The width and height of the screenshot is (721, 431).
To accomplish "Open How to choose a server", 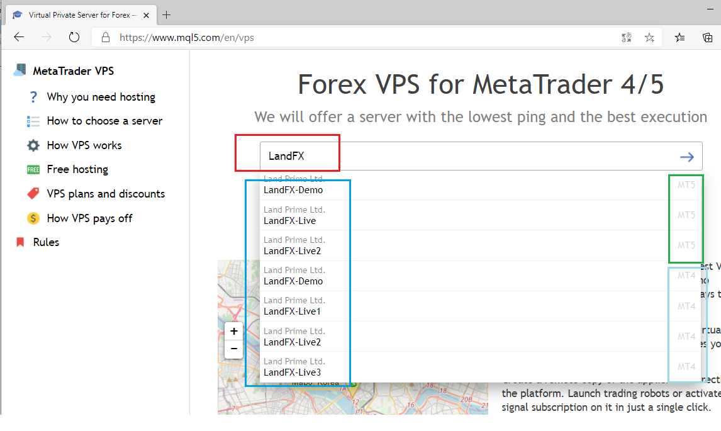I will coord(104,121).
